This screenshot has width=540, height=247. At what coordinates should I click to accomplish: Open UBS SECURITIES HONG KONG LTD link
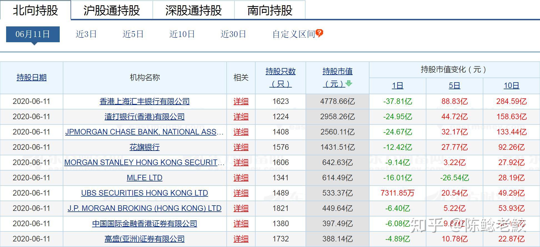(144, 193)
